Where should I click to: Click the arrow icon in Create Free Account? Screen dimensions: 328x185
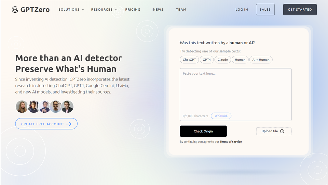coord(69,124)
